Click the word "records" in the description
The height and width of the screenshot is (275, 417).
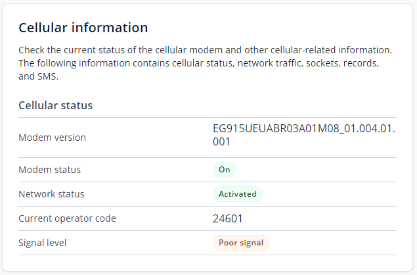click(361, 63)
